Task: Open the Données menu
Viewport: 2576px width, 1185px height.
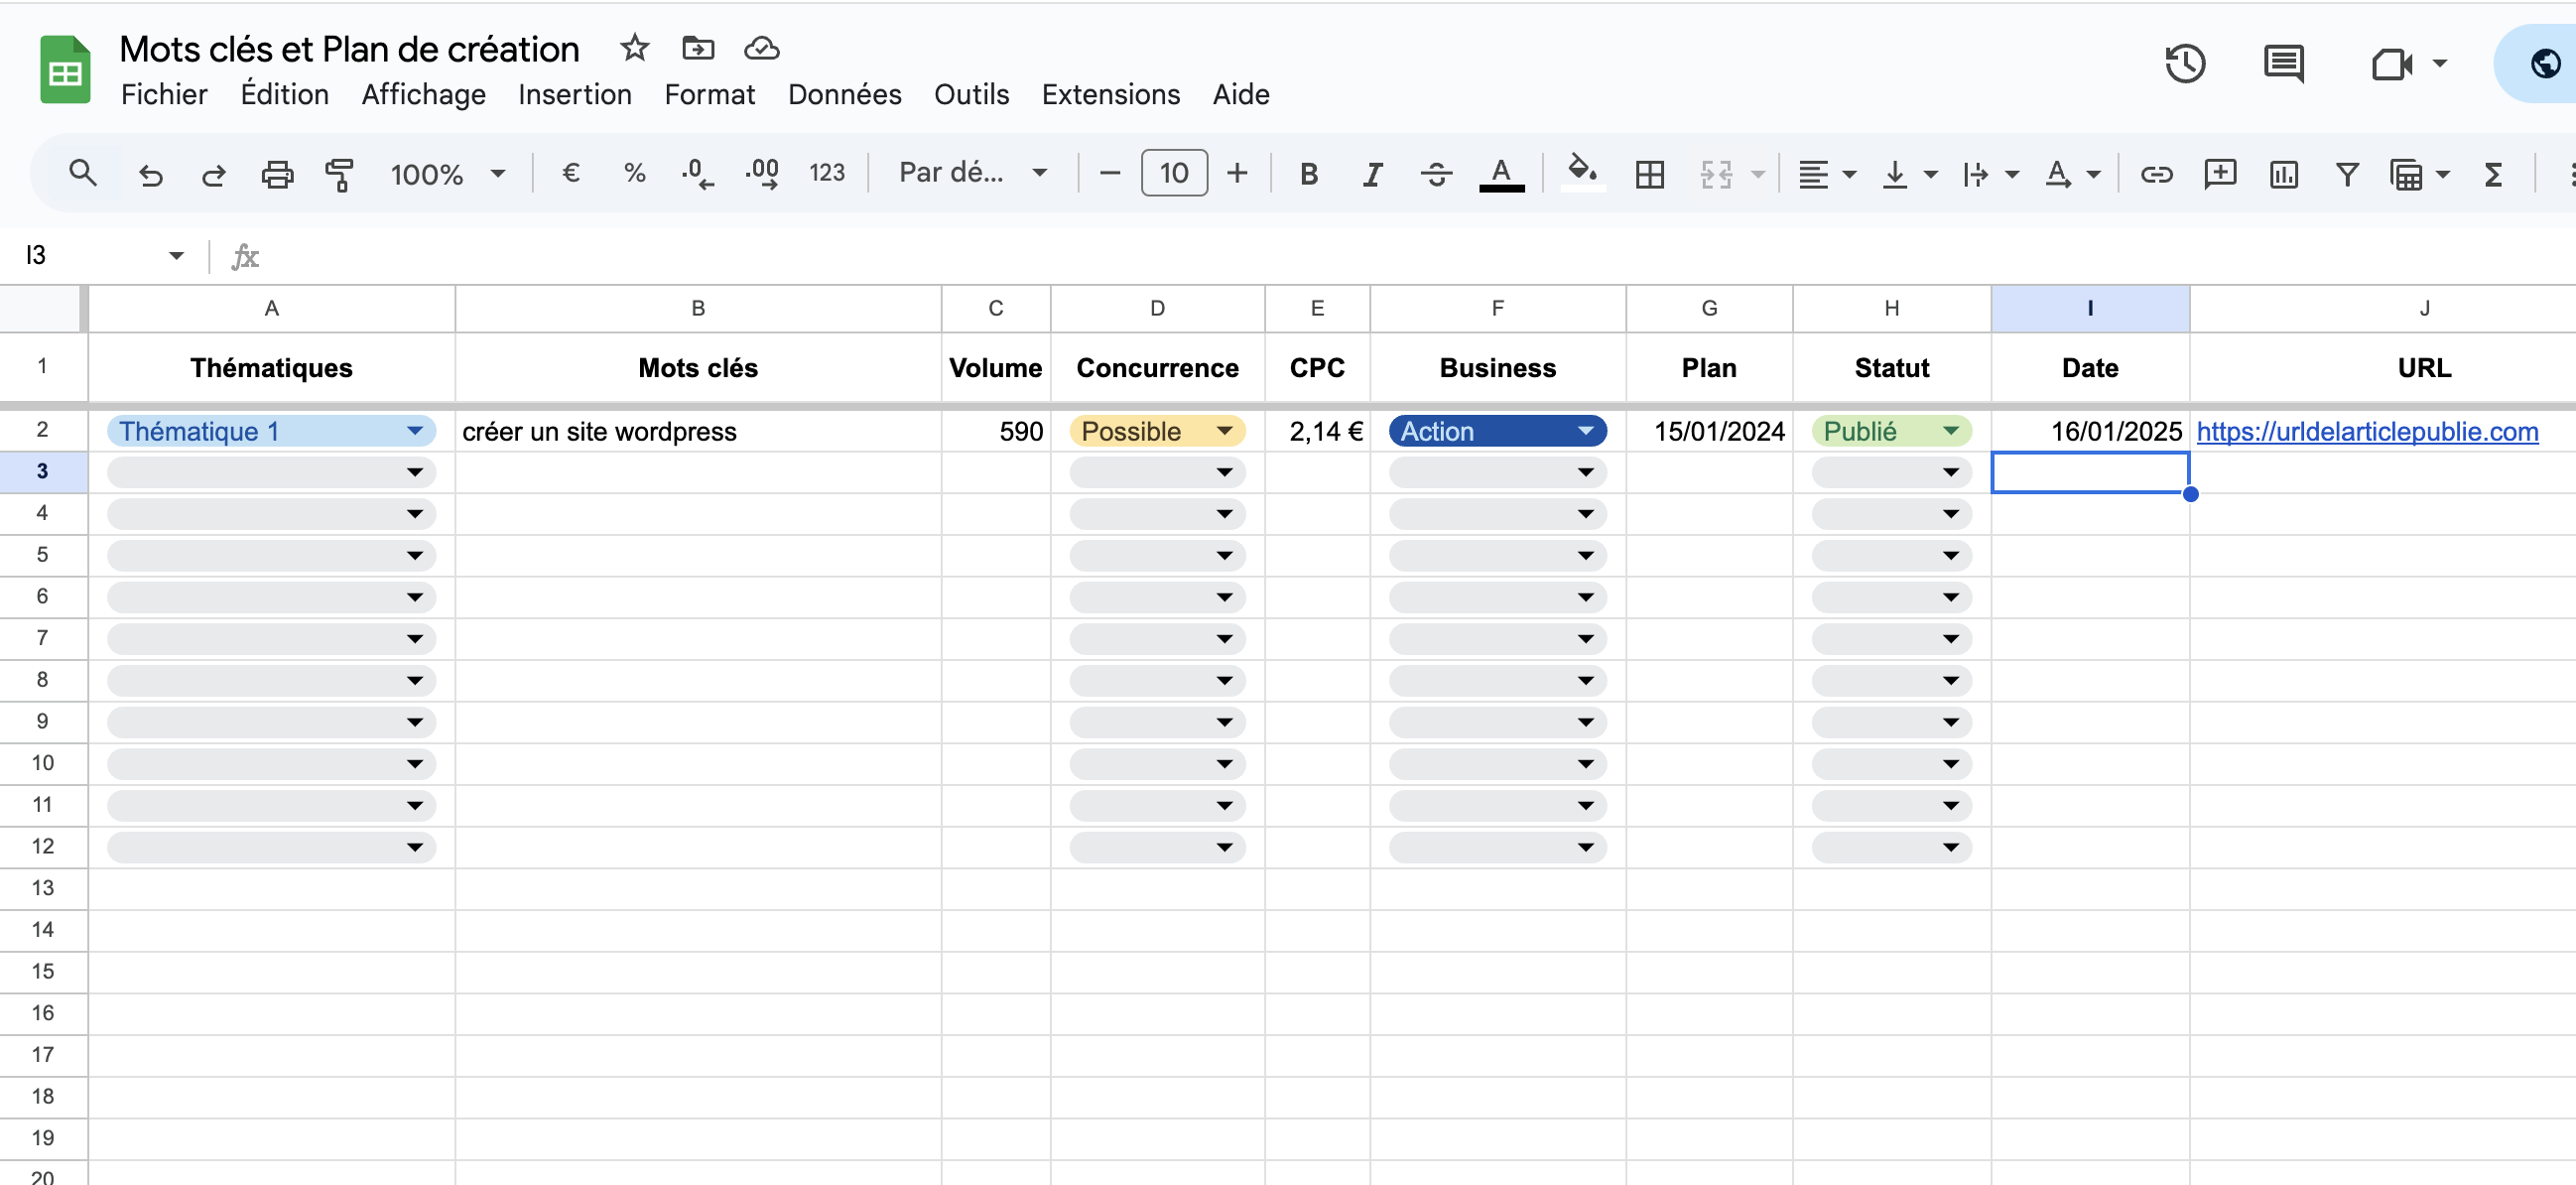Action: [x=844, y=94]
